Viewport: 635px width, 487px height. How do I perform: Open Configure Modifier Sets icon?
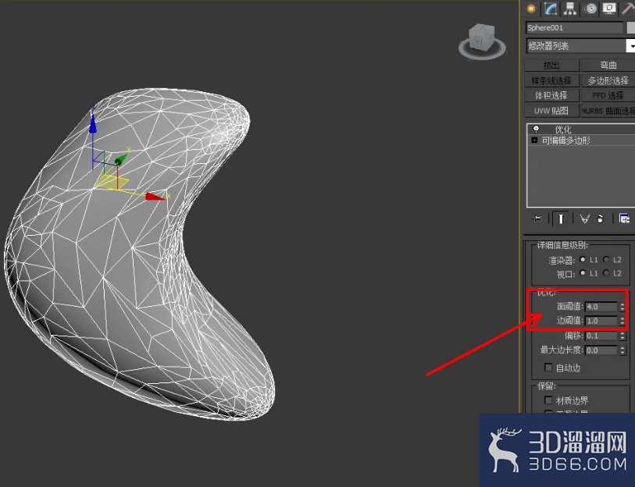point(625,219)
